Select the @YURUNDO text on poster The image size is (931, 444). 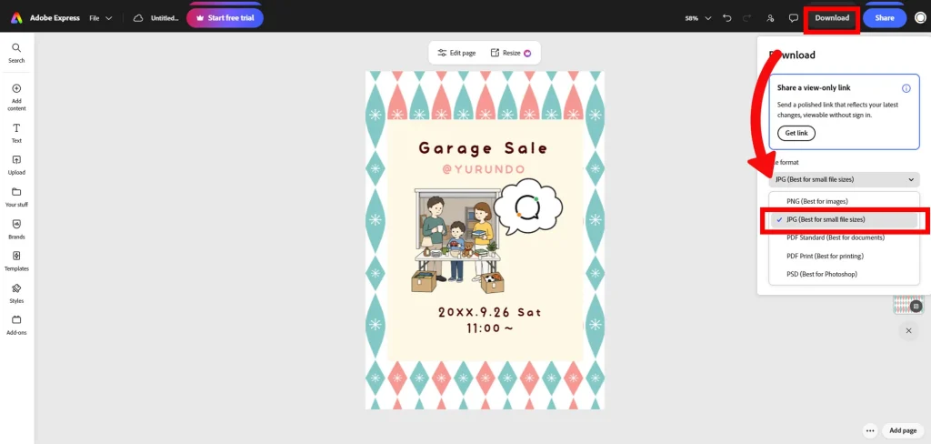pos(484,169)
